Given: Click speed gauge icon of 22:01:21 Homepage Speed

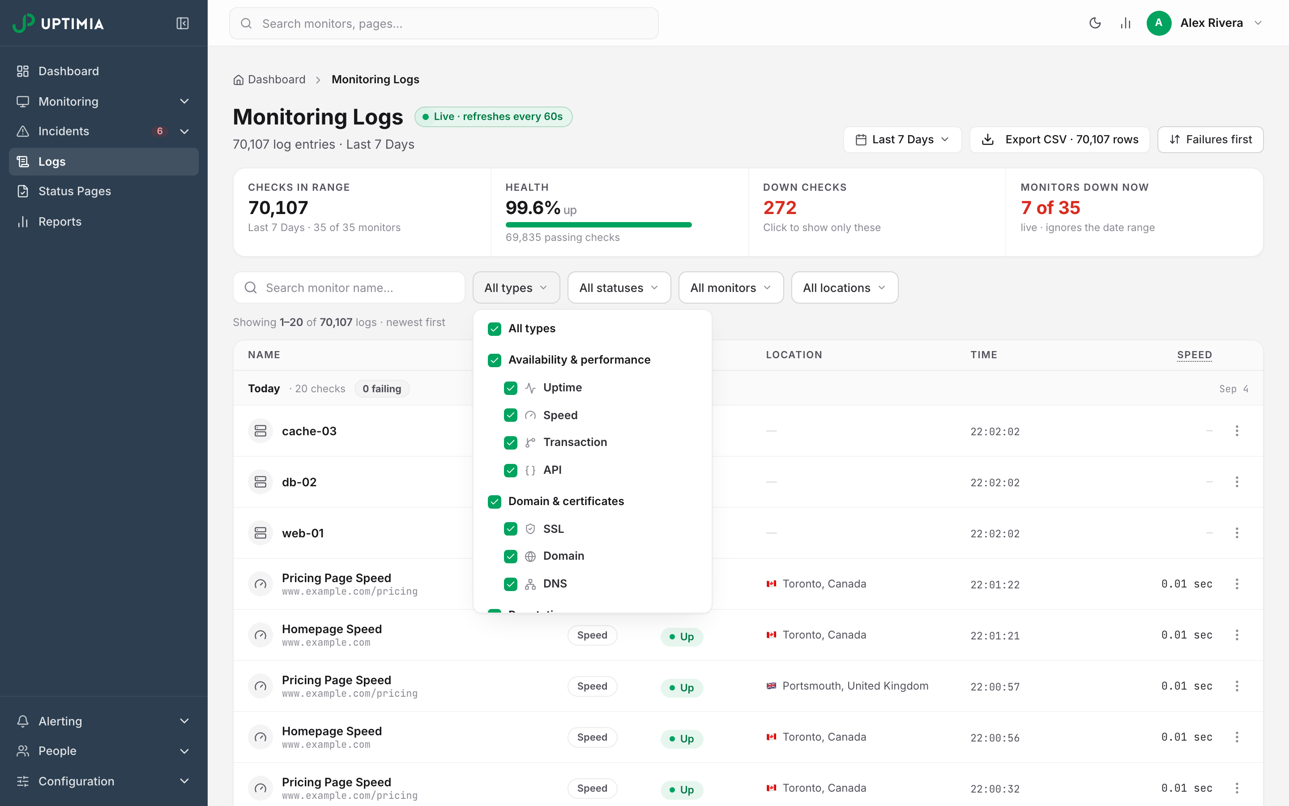Looking at the screenshot, I should click(260, 635).
